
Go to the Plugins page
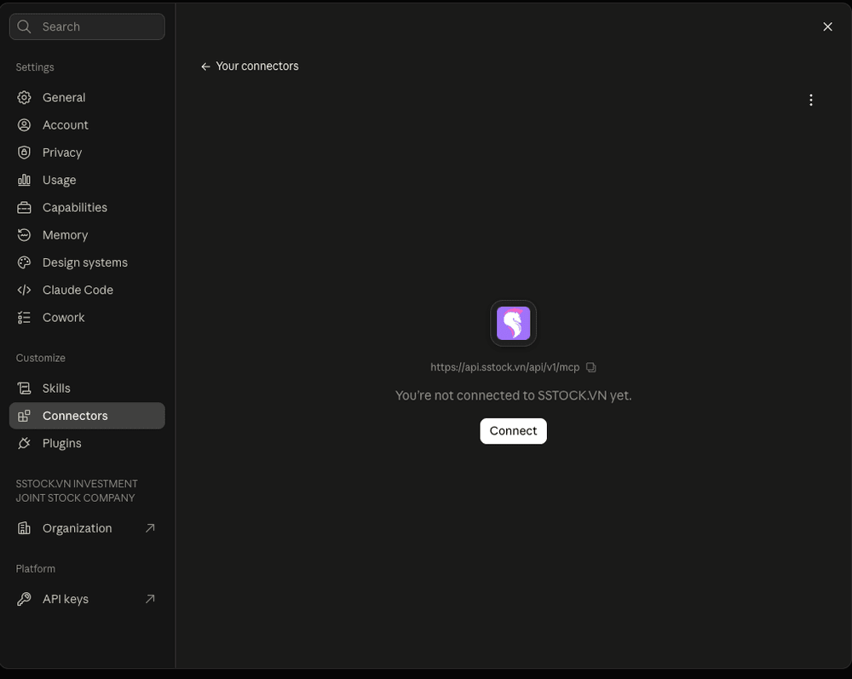pos(87,443)
